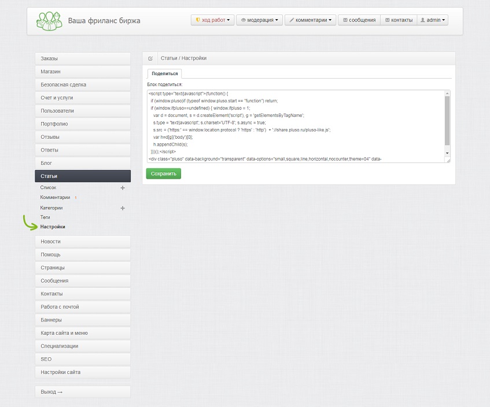This screenshot has height=407, width=490.
Task: Open the Пользователи sidebar section
Action: pyautogui.click(x=83, y=111)
